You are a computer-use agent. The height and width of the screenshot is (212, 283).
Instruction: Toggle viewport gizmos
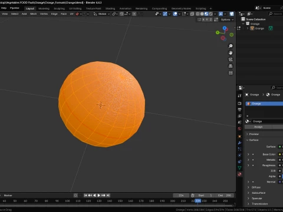click(x=165, y=14)
